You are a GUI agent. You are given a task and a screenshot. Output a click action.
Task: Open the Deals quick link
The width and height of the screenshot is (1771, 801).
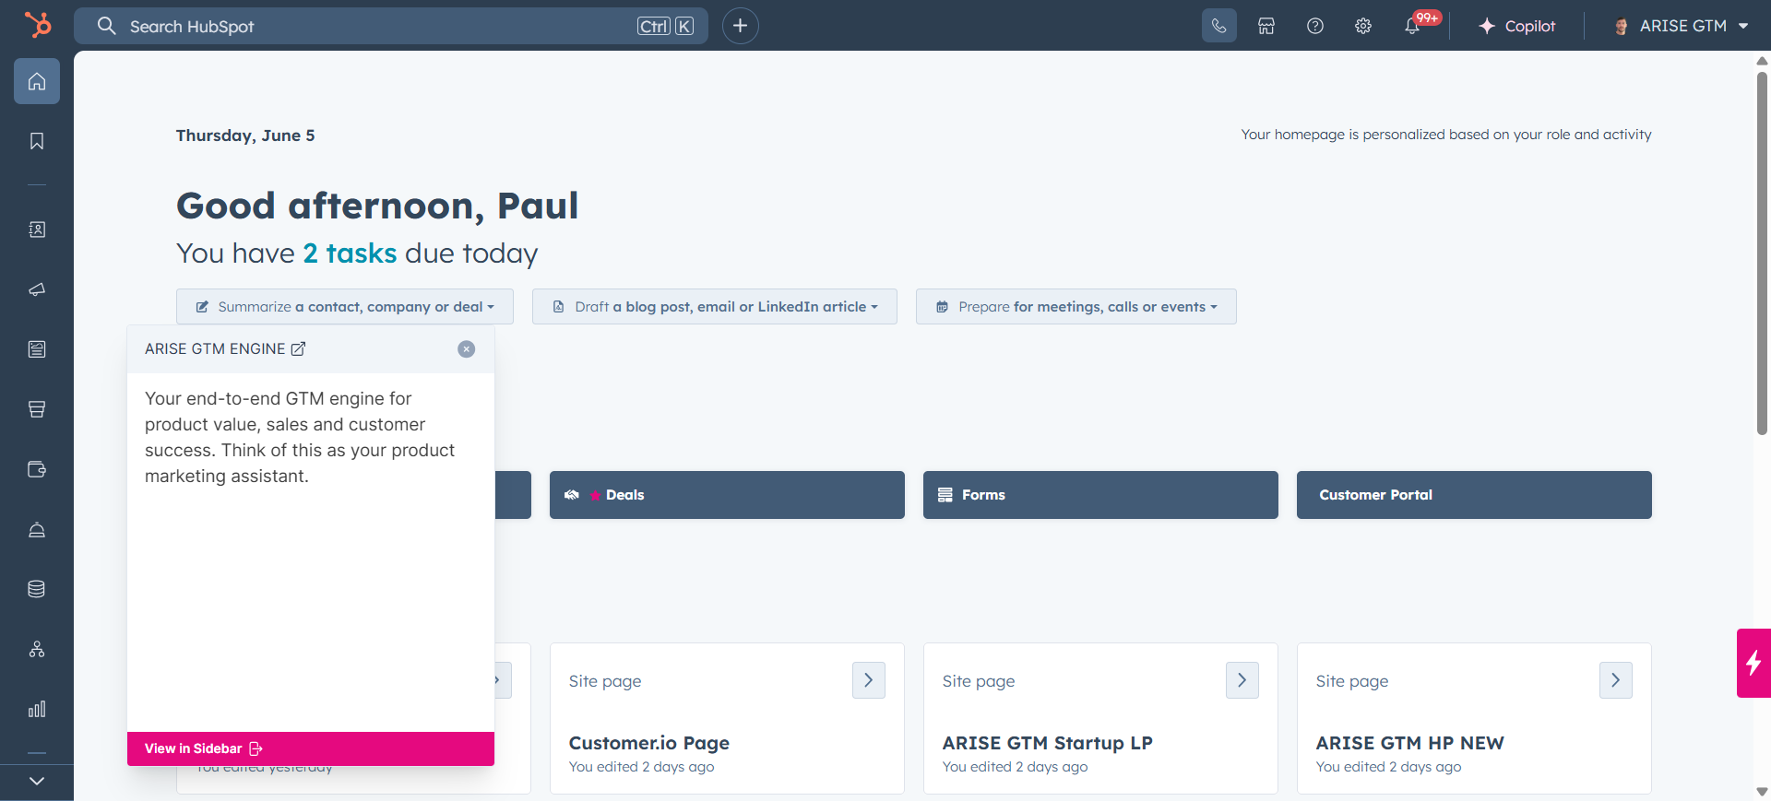[727, 495]
